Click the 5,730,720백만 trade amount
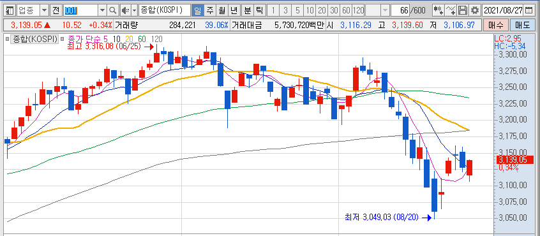 (x=299, y=25)
